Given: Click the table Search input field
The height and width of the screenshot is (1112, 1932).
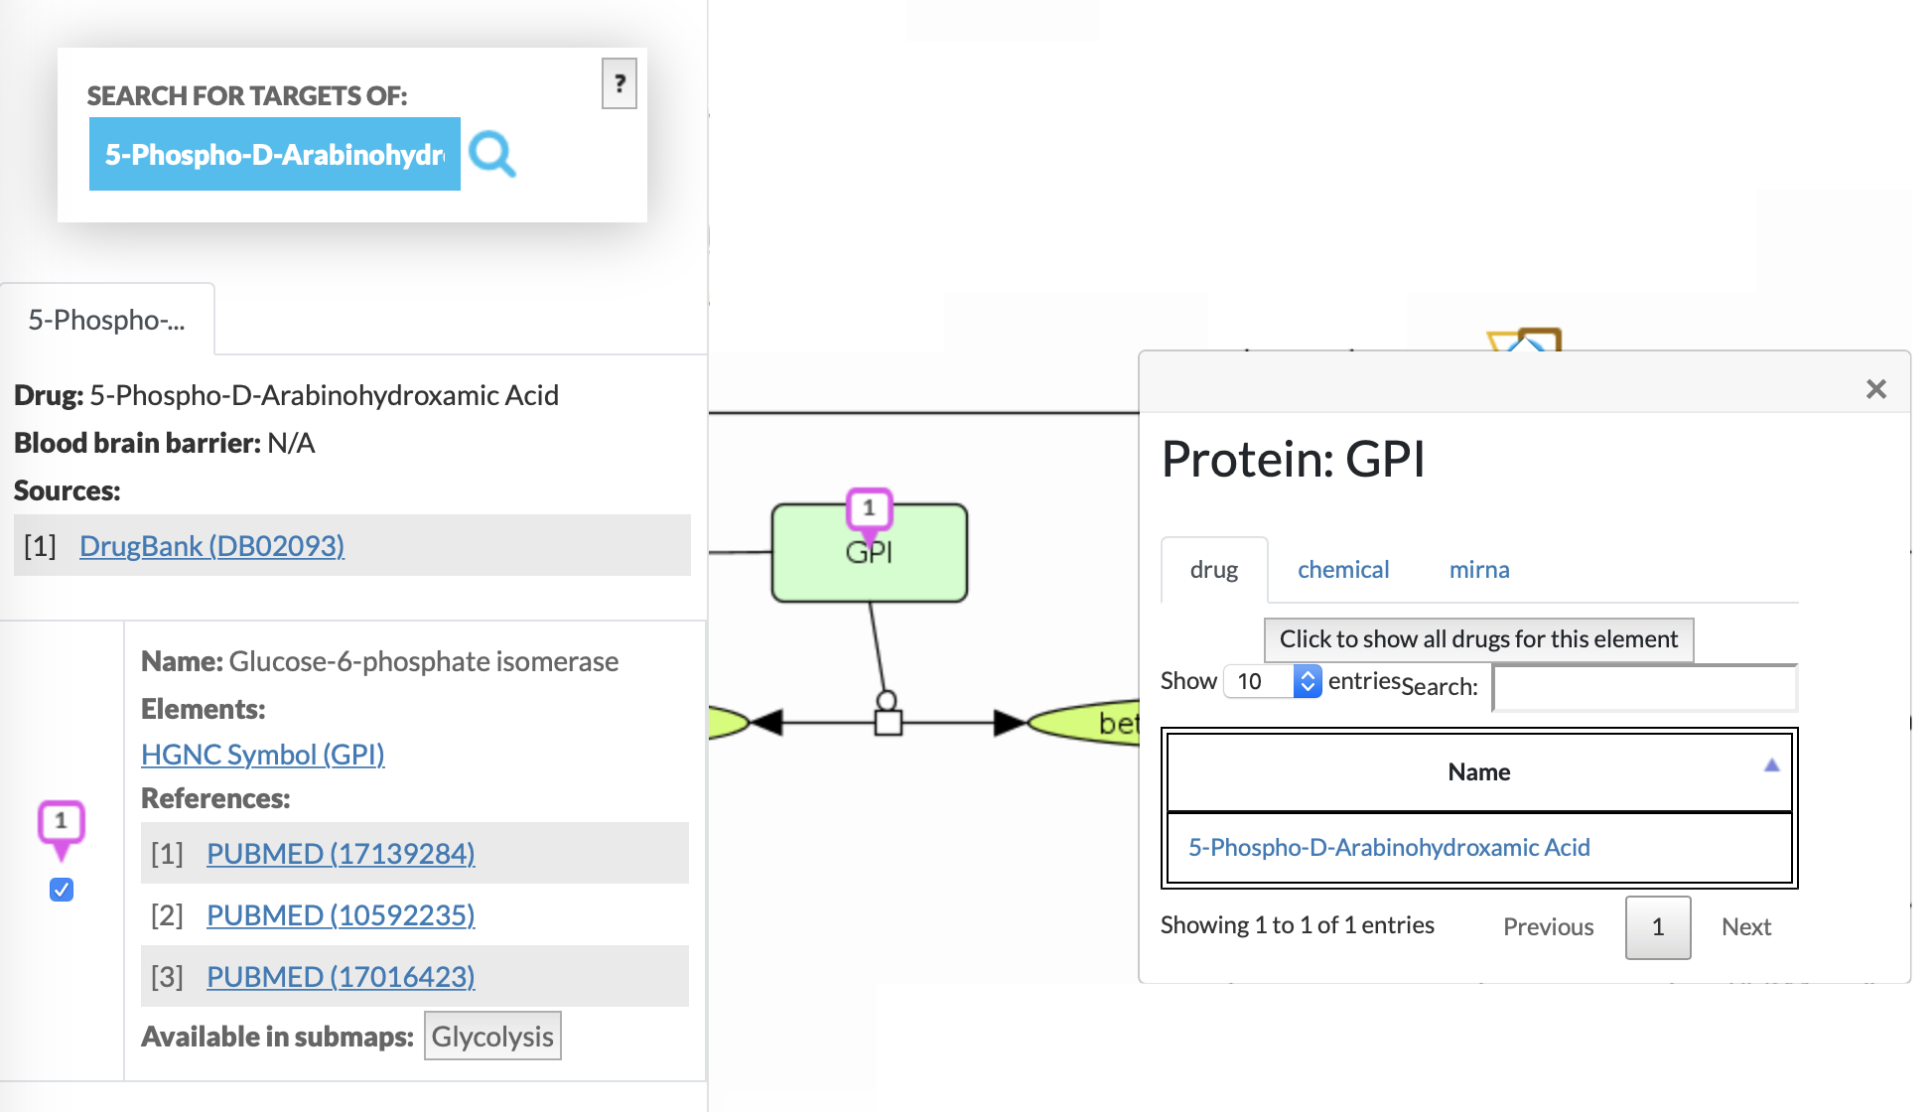Looking at the screenshot, I should [1645, 687].
